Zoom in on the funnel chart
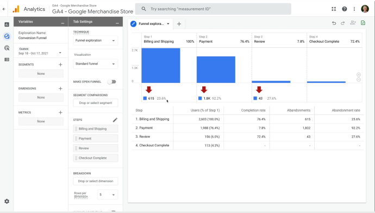 pyautogui.click(x=359, y=75)
